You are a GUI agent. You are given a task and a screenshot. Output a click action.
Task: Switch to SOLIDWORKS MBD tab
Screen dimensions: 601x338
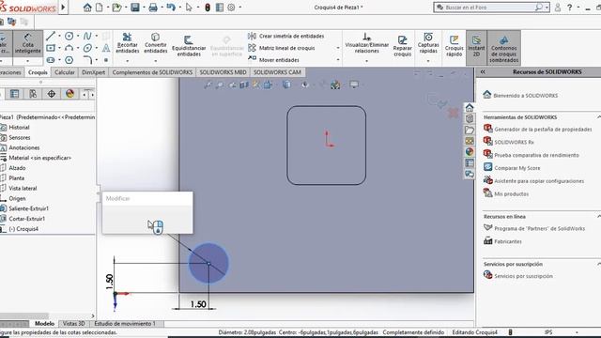point(223,72)
